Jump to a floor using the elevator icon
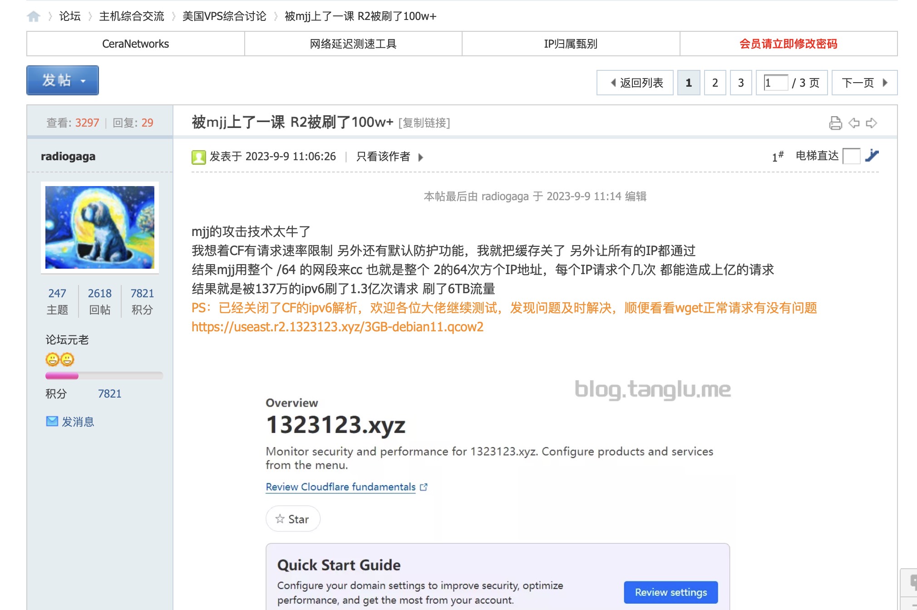Screen dimensions: 917x610 873,156
